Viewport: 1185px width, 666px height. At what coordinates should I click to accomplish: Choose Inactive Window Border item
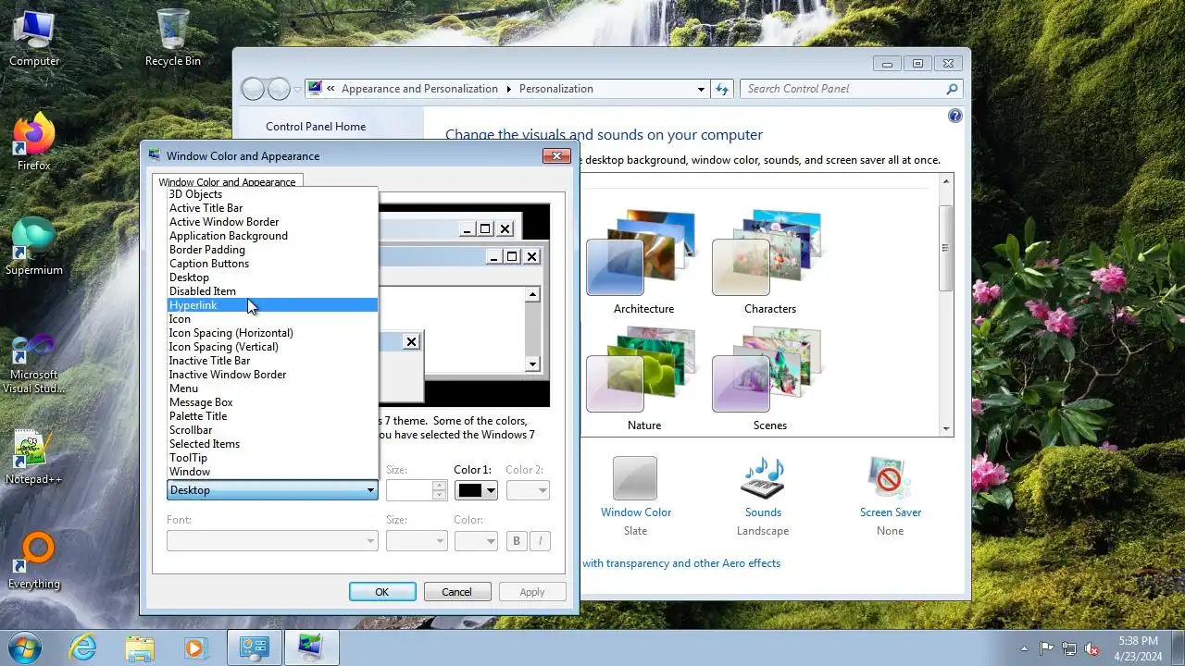(272, 375)
